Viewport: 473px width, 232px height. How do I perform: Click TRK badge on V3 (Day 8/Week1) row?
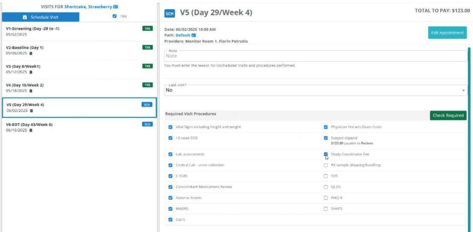(147, 66)
